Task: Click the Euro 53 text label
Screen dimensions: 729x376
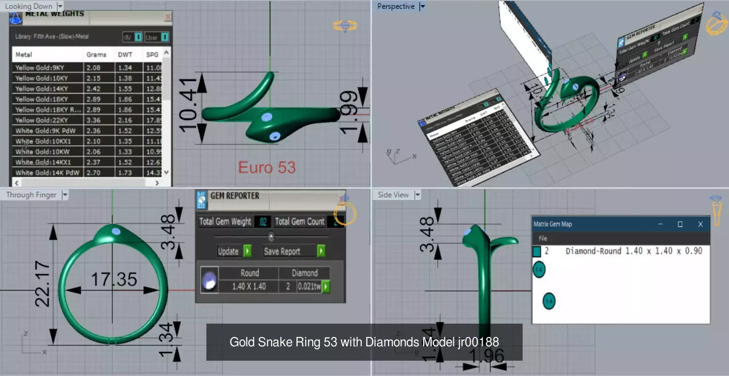Action: click(x=267, y=167)
